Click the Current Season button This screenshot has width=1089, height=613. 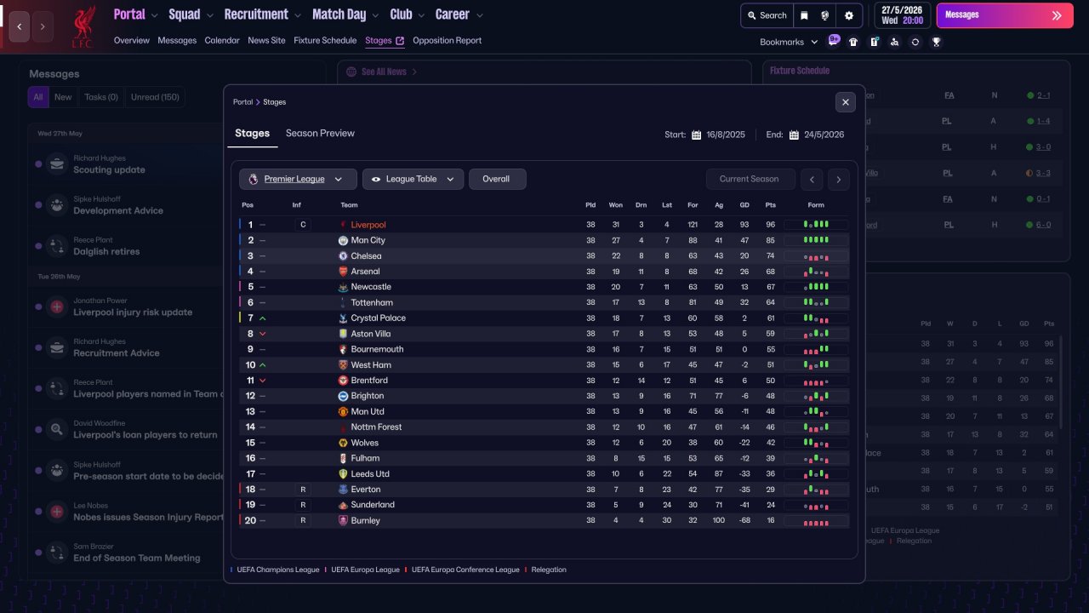pyautogui.click(x=750, y=179)
